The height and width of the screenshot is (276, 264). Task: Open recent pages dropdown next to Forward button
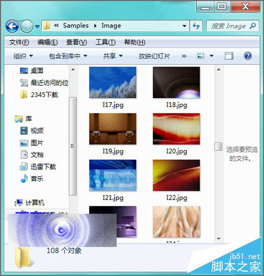click(x=37, y=26)
